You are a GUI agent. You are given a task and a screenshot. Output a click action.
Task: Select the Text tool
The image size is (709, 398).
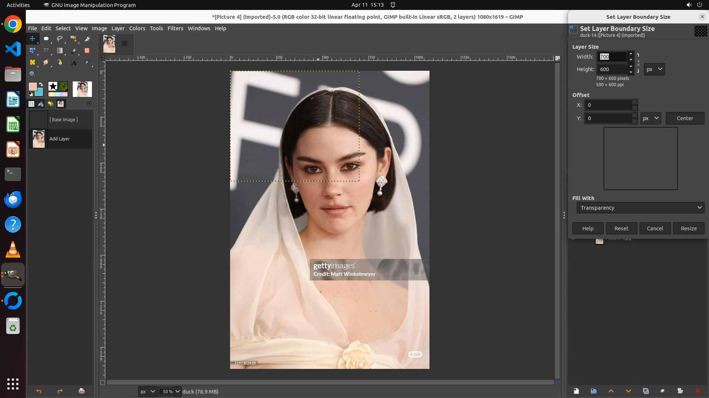point(73,63)
